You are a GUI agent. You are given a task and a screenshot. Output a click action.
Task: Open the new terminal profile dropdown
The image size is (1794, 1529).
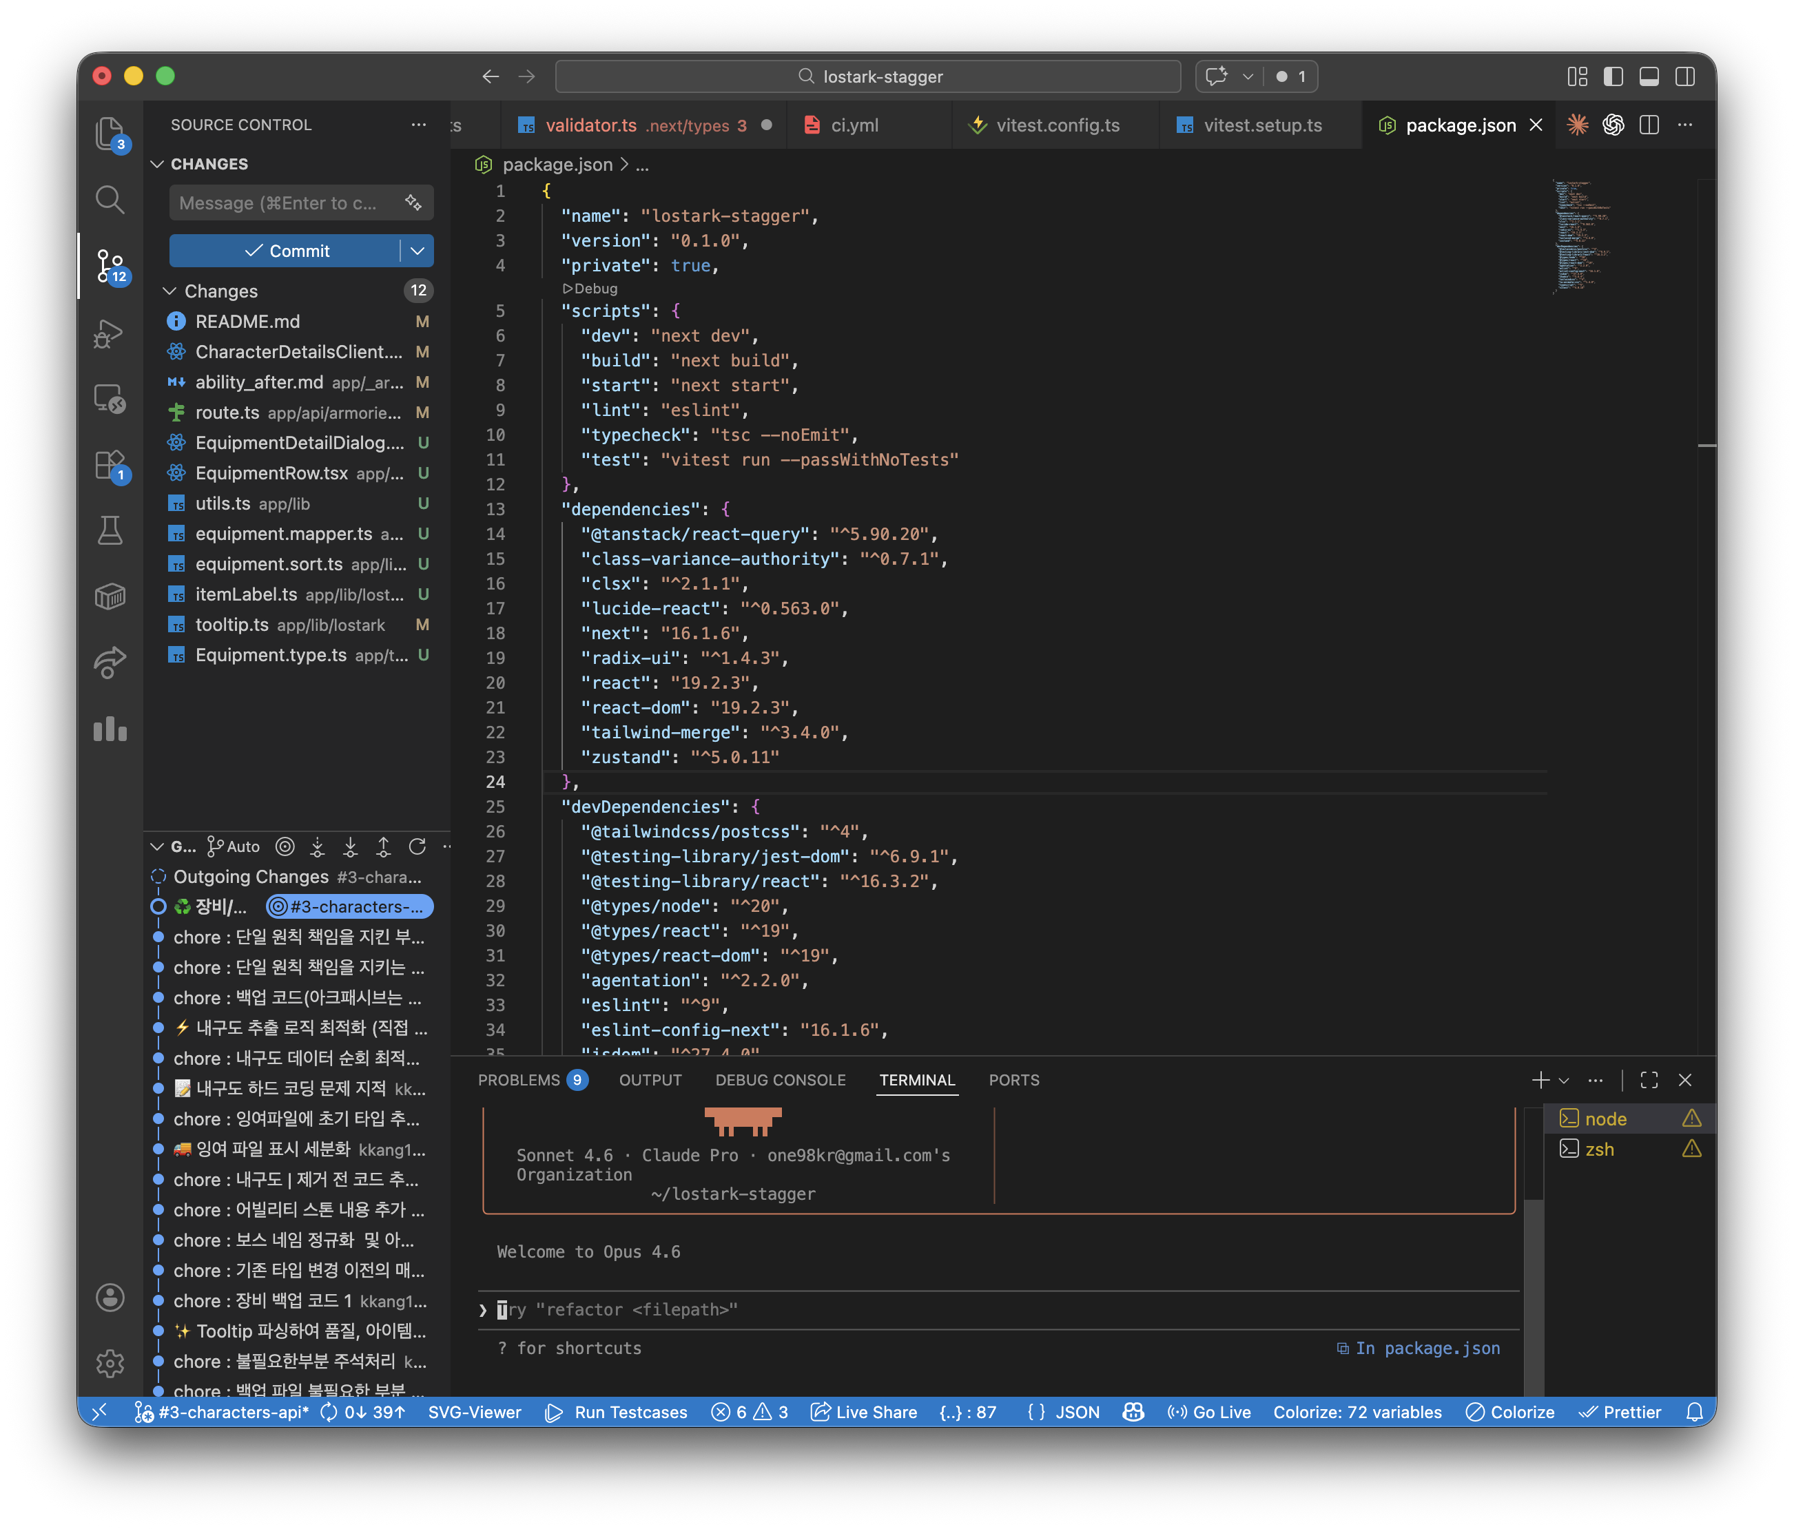pyautogui.click(x=1564, y=1080)
